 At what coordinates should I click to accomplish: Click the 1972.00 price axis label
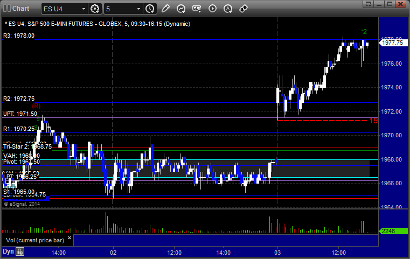pos(392,111)
